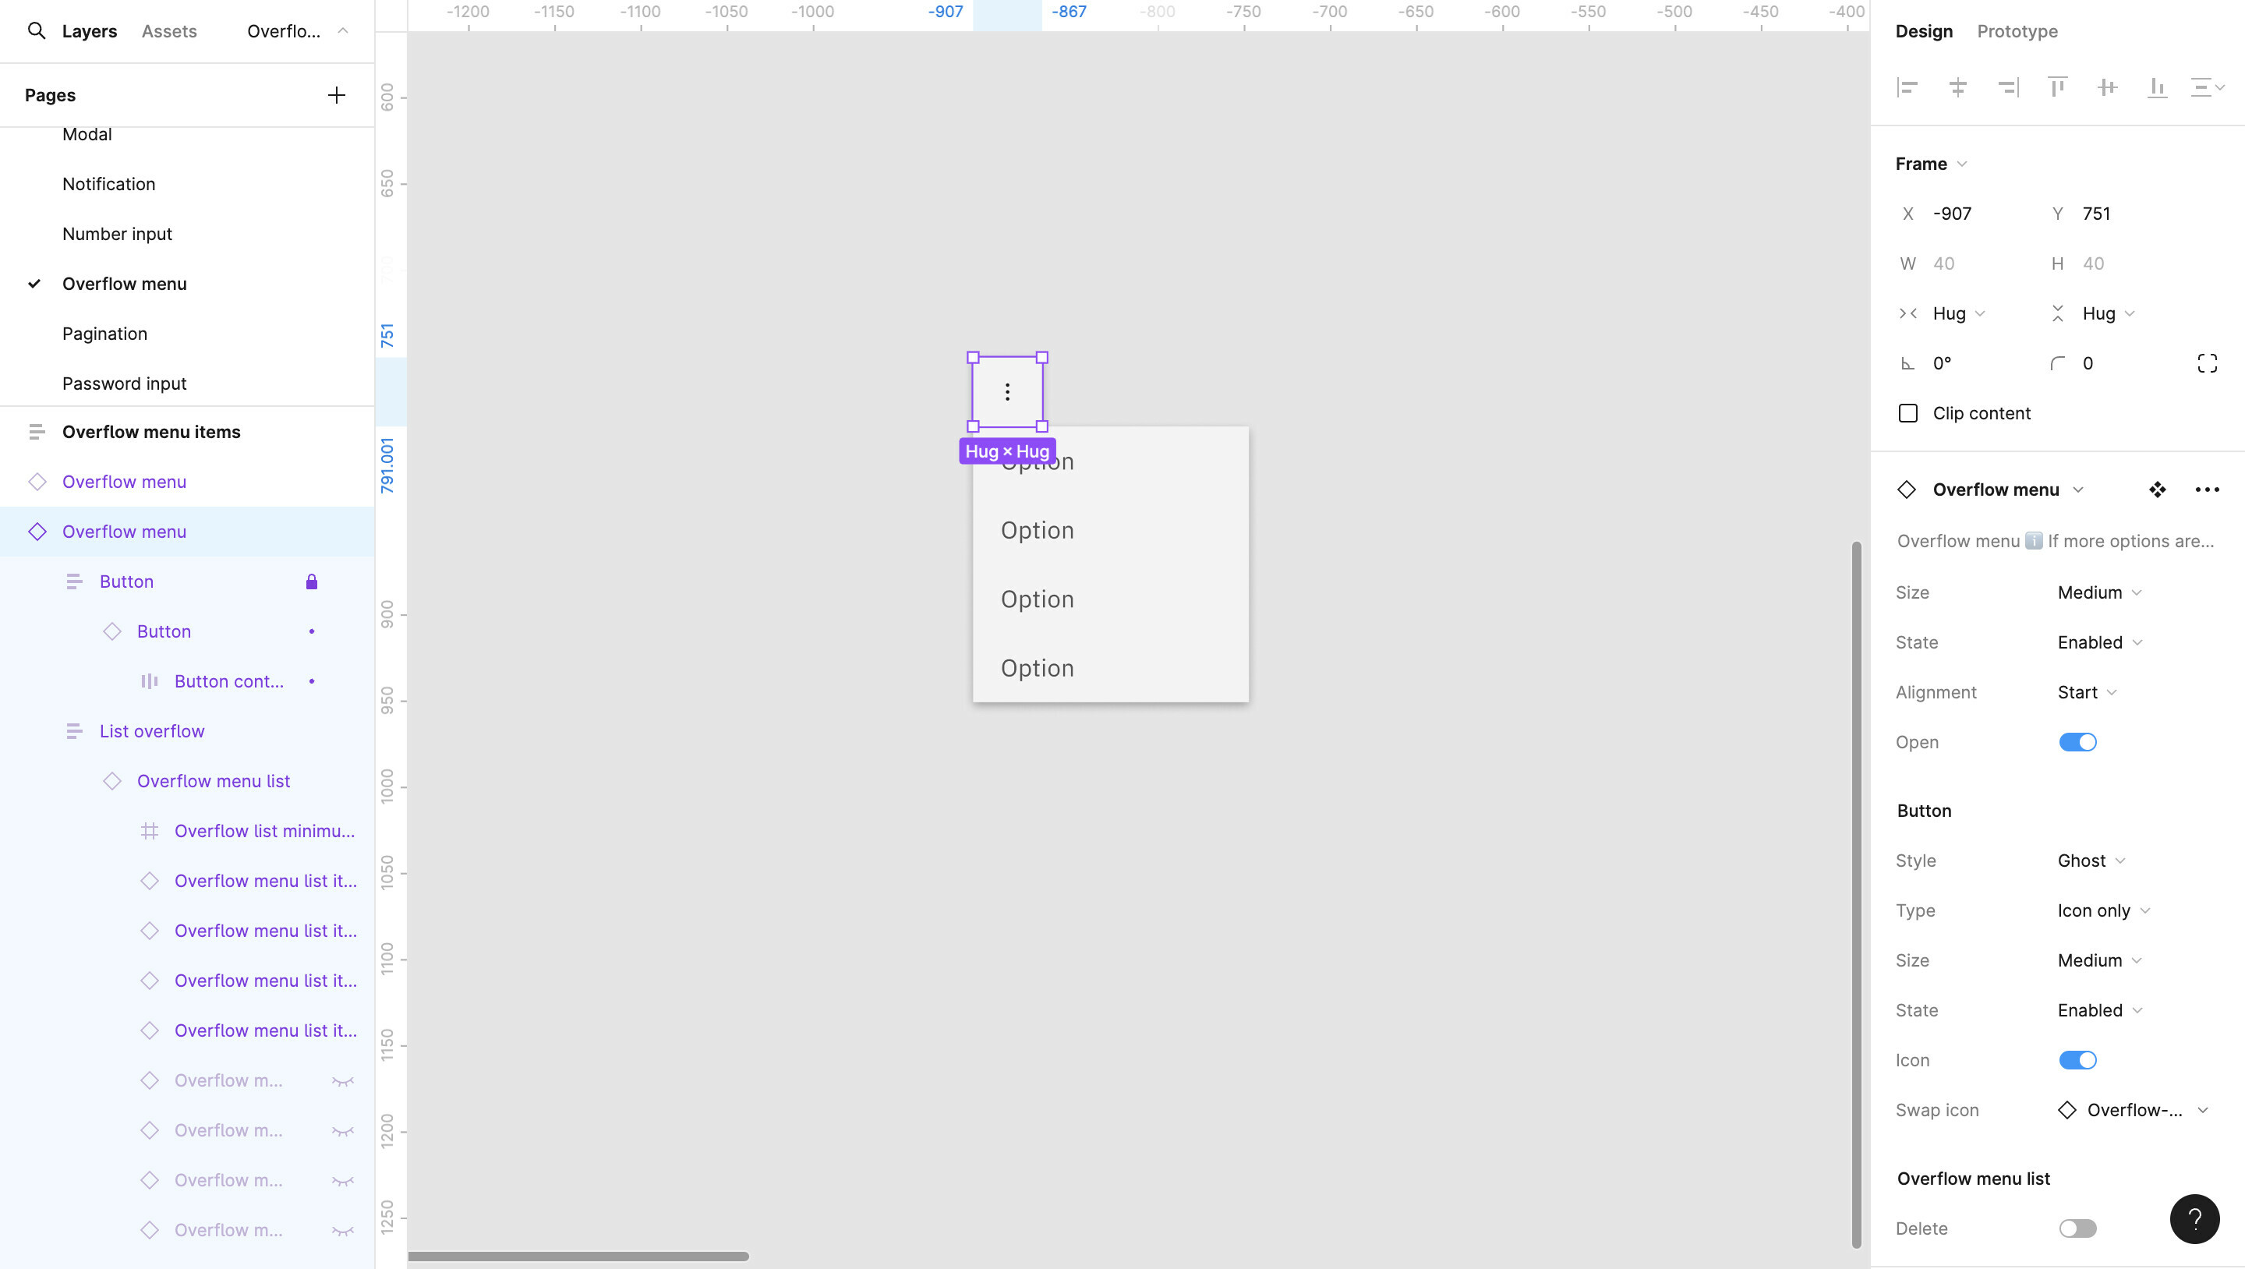
Task: Show the fourth hidden Overflow m... layer
Action: pos(342,1231)
